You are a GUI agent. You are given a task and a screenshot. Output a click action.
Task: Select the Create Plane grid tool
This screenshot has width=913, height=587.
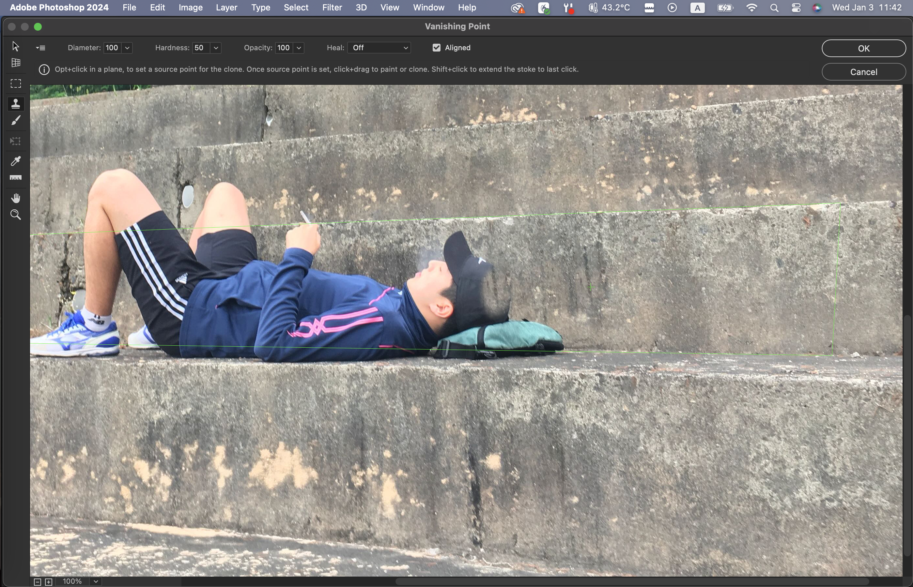click(x=16, y=63)
